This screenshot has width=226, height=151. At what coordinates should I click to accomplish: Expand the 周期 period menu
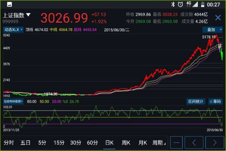159,143
